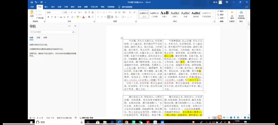Switch to the References tab
This screenshot has width=278, height=125.
[66, 7]
